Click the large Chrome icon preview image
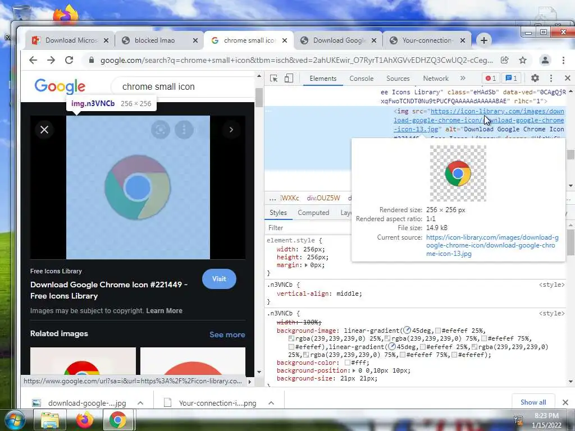 (138, 187)
